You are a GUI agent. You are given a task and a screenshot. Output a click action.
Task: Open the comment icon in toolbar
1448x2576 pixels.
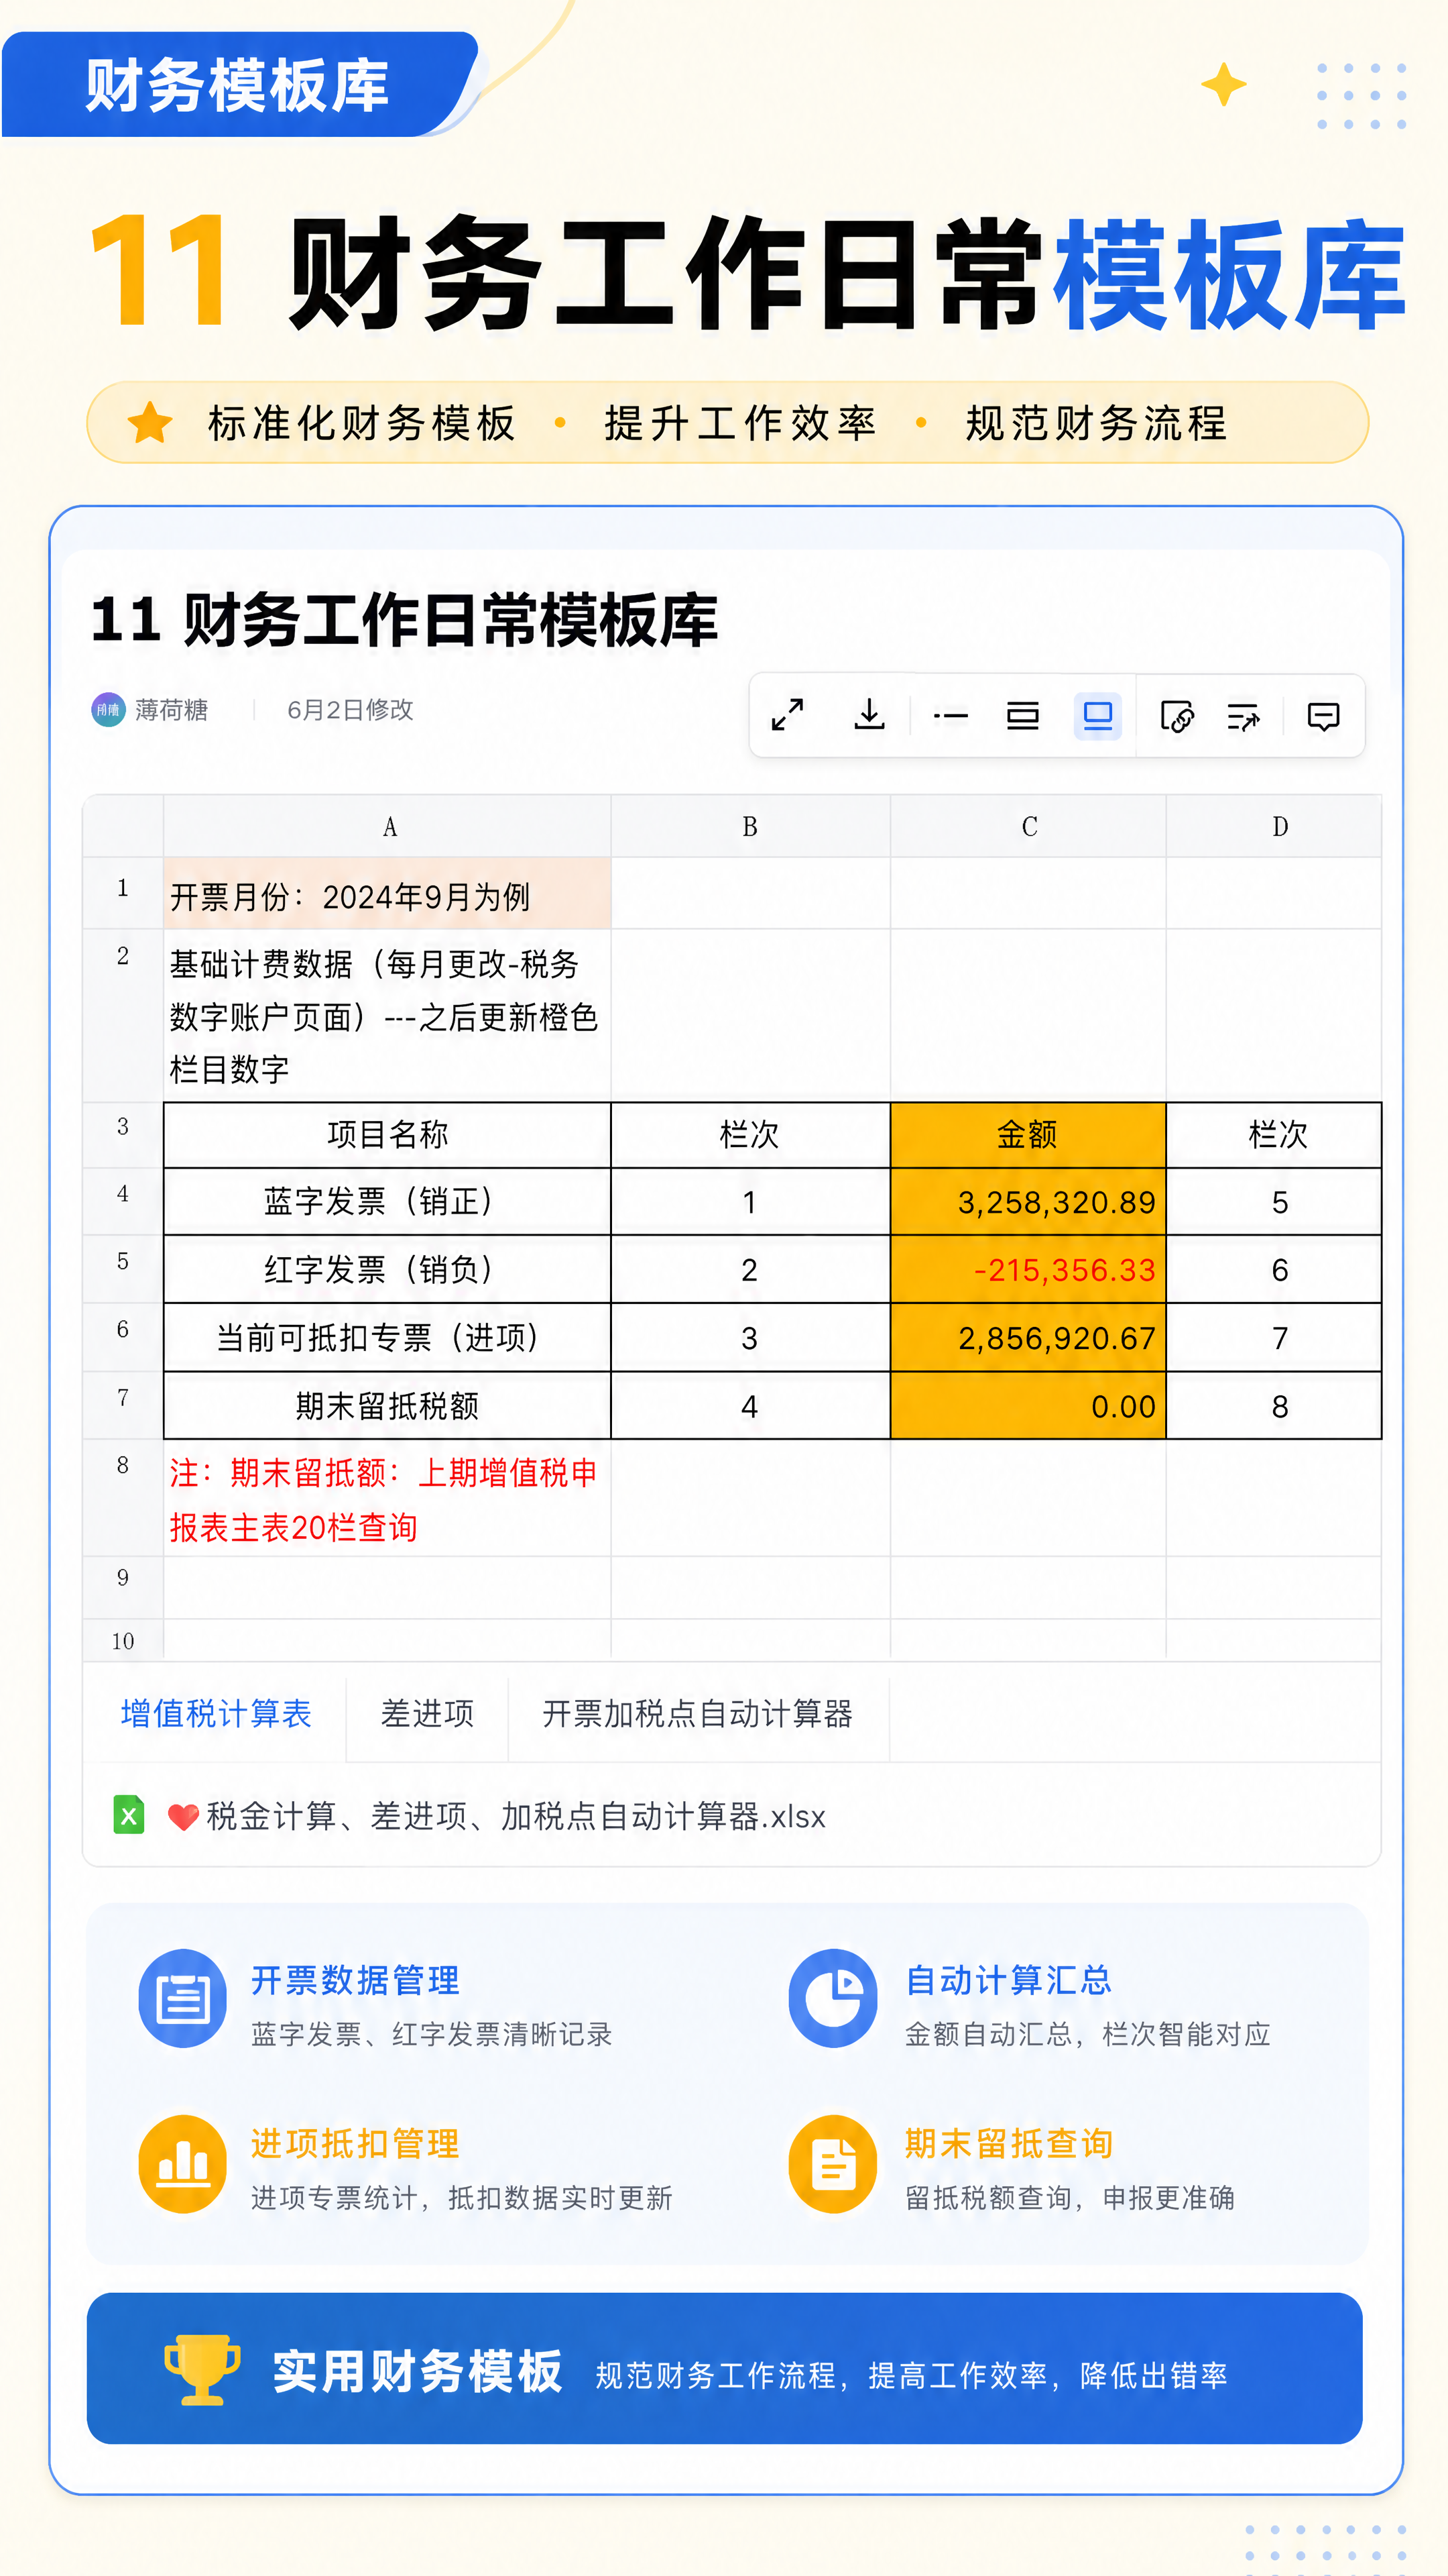[x=1323, y=716]
